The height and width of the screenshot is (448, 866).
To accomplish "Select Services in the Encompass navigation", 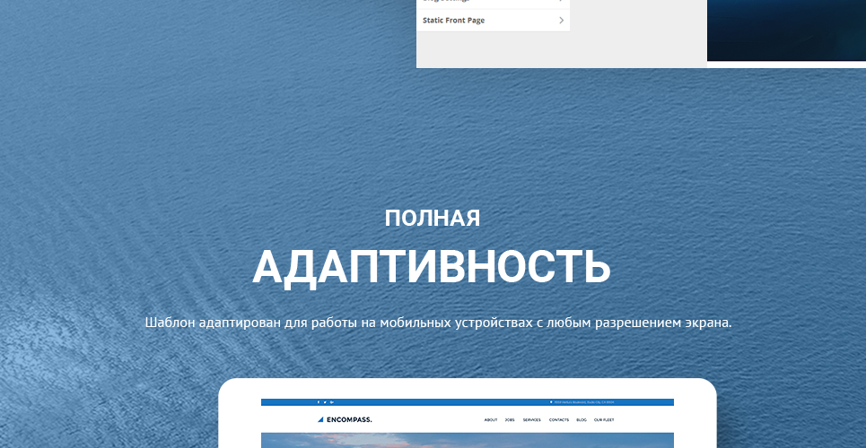I will point(532,420).
